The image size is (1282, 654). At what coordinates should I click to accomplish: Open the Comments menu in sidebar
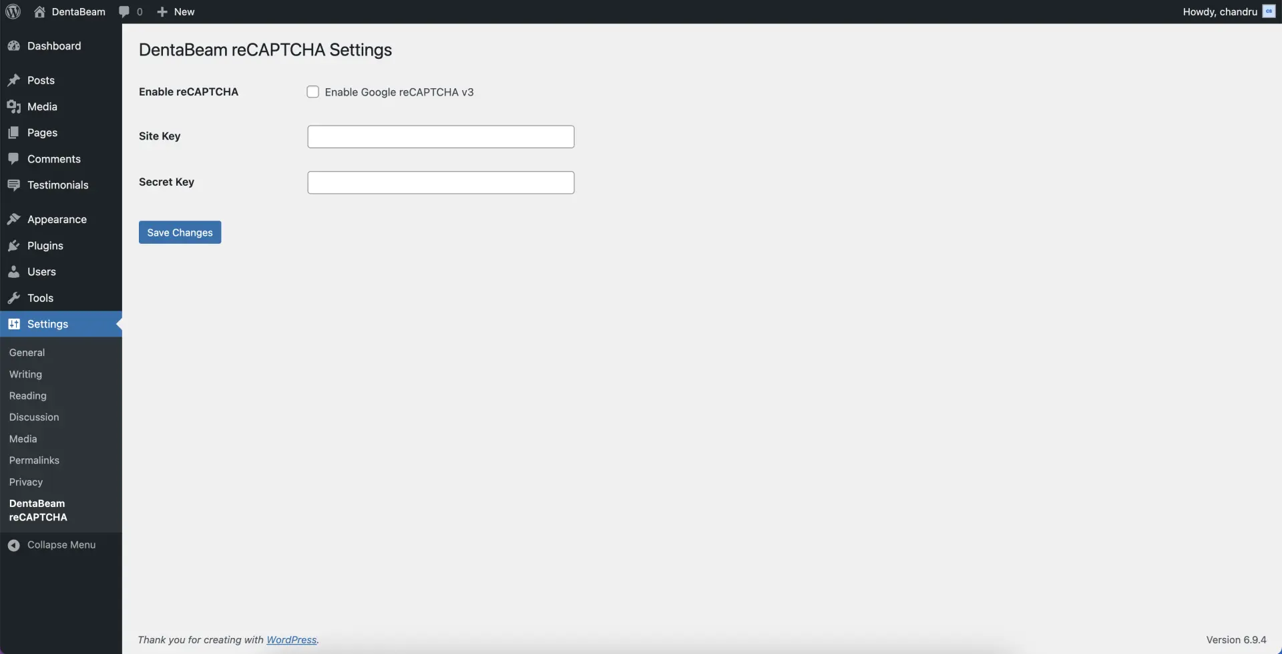click(61, 158)
